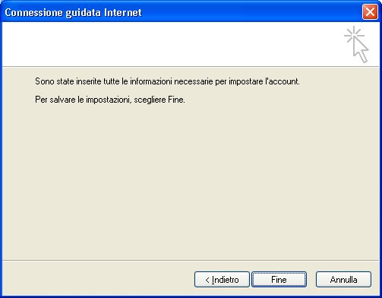The height and width of the screenshot is (298, 382).
Task: Click the red X icon in title bar
Action: 370,12
